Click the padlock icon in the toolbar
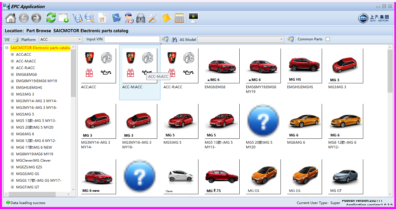396x209 pixels. (x=141, y=18)
